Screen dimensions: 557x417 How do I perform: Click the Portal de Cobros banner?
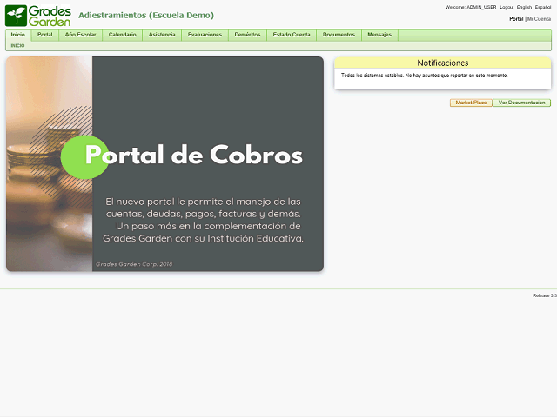pyautogui.click(x=164, y=164)
